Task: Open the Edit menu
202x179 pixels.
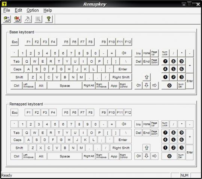Action: point(18,10)
